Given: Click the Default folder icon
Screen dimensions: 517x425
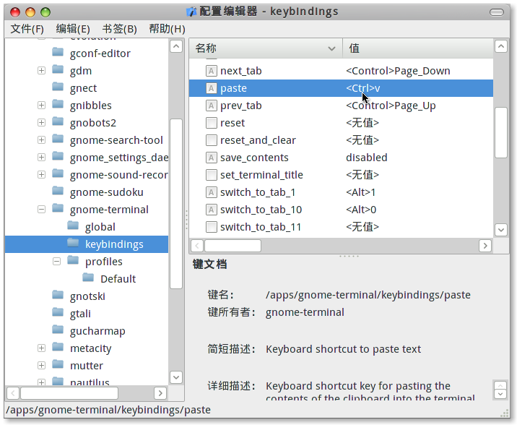Looking at the screenshot, I should 88,278.
